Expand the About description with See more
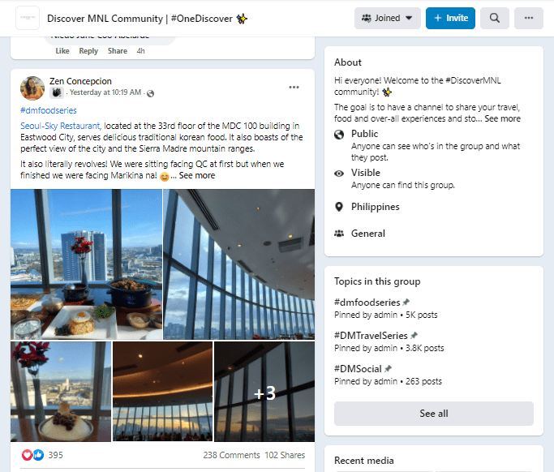 pyautogui.click(x=502, y=118)
